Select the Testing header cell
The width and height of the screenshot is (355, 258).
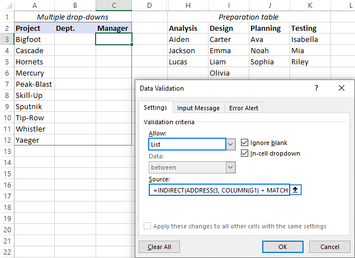click(310, 28)
